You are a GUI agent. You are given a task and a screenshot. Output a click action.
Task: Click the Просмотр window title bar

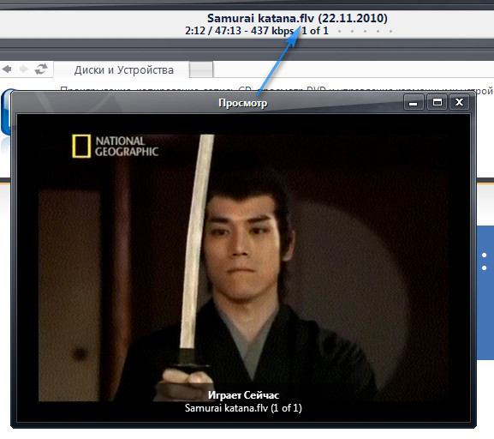point(242,103)
